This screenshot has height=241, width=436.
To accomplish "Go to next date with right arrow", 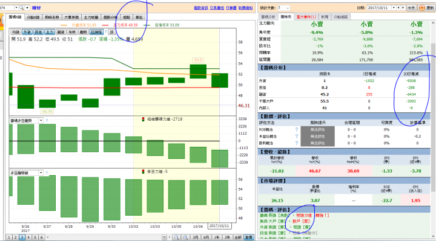I will (403, 8).
